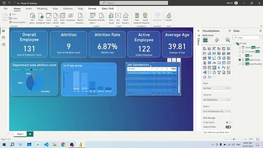The width and height of the screenshot is (263, 148).
Task: Insert a New visual from the ribbon
Action: pyautogui.click(x=111, y=18)
